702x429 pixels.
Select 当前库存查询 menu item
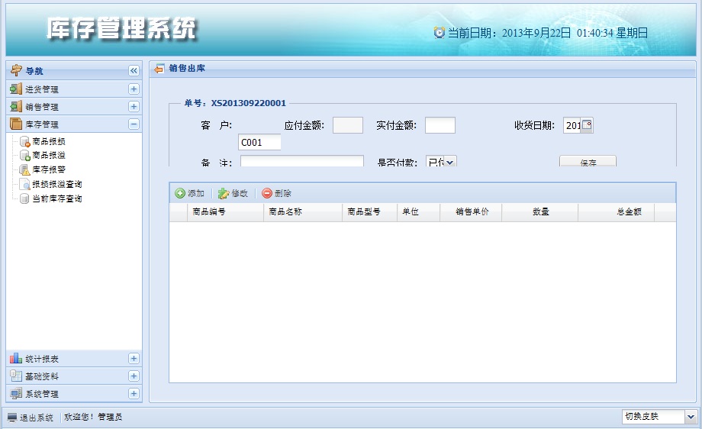[56, 198]
